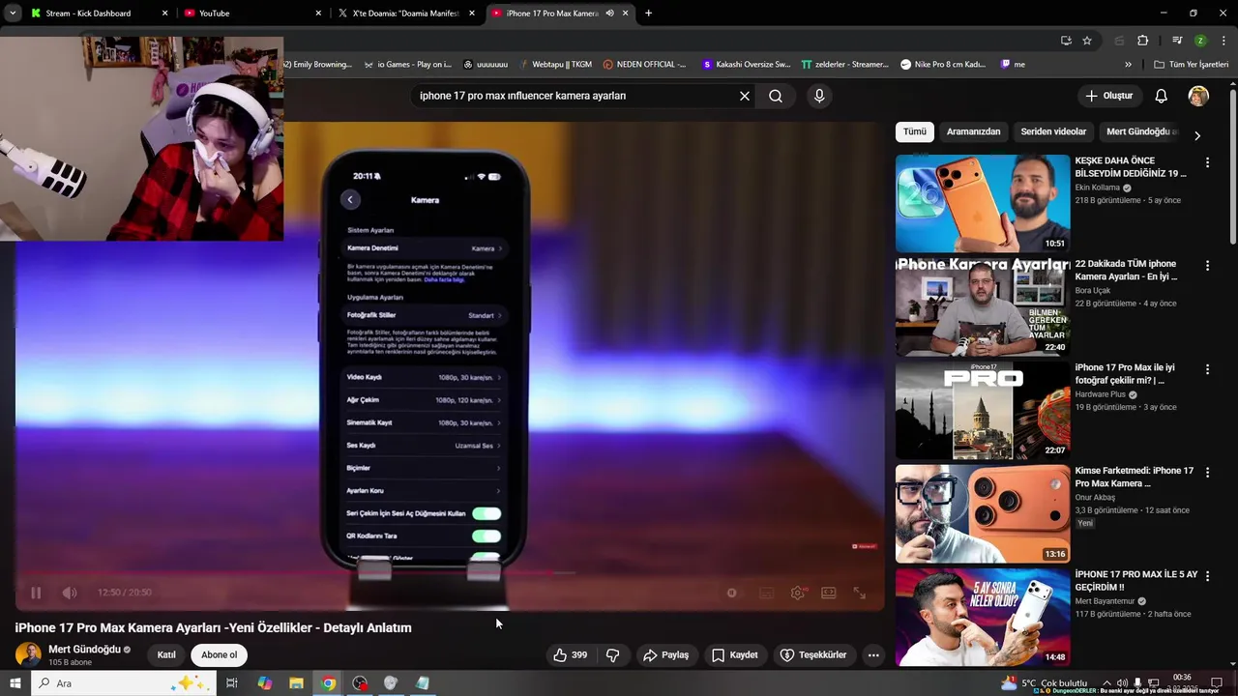Mute the video via player volume icon
Screen dimensions: 1238x696
(x=70, y=593)
